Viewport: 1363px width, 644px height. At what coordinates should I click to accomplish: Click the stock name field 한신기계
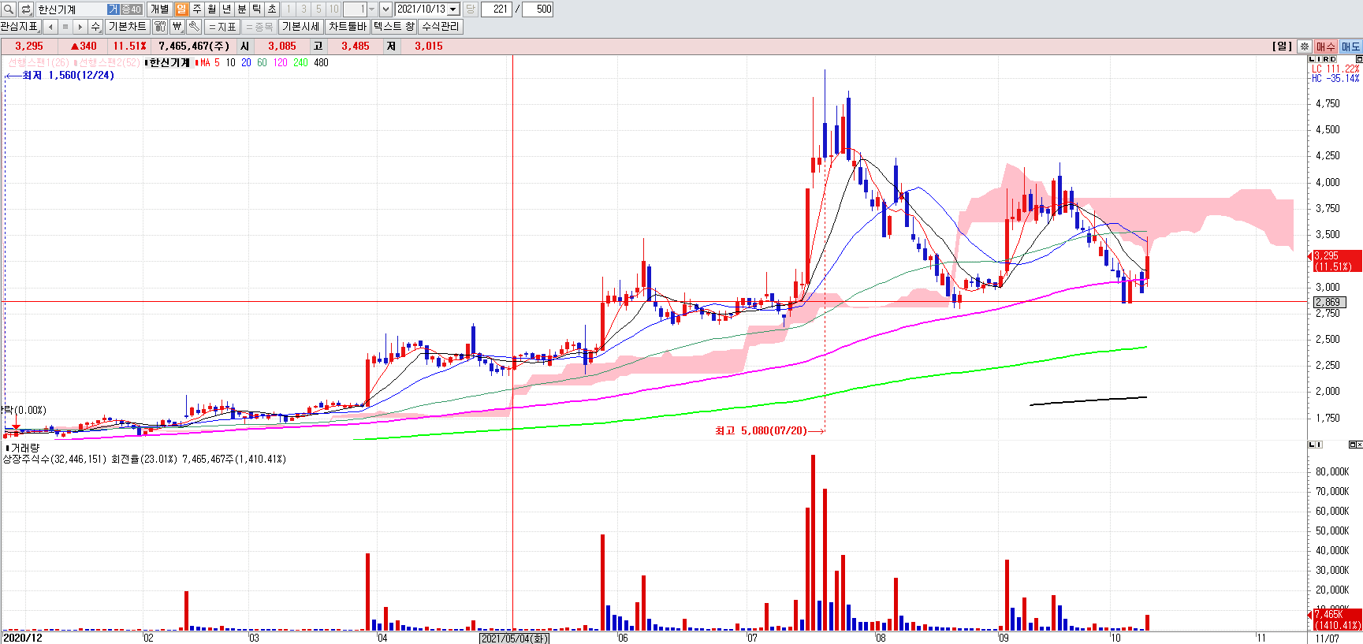pyautogui.click(x=71, y=9)
